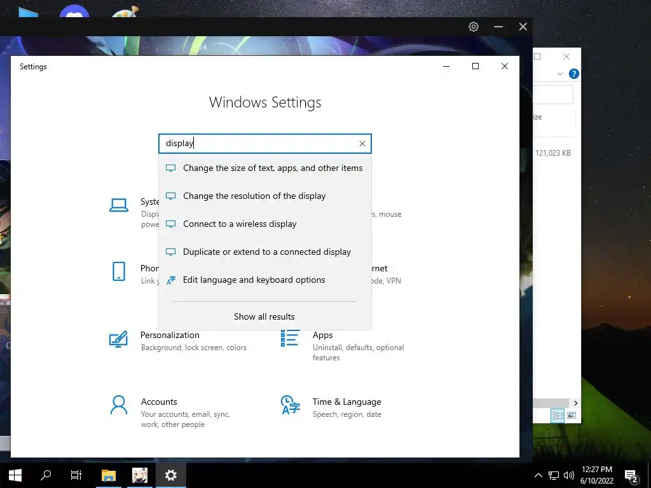Click the Settings gear taskbar button
Image resolution: width=651 pixels, height=488 pixels.
[170, 475]
